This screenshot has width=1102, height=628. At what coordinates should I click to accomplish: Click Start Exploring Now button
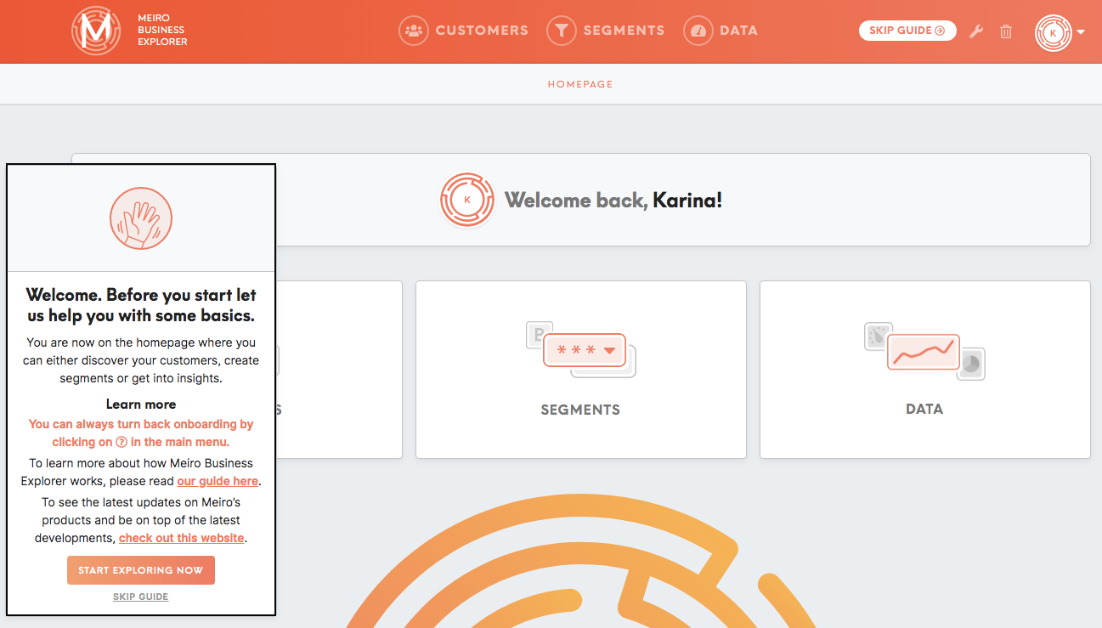141,570
